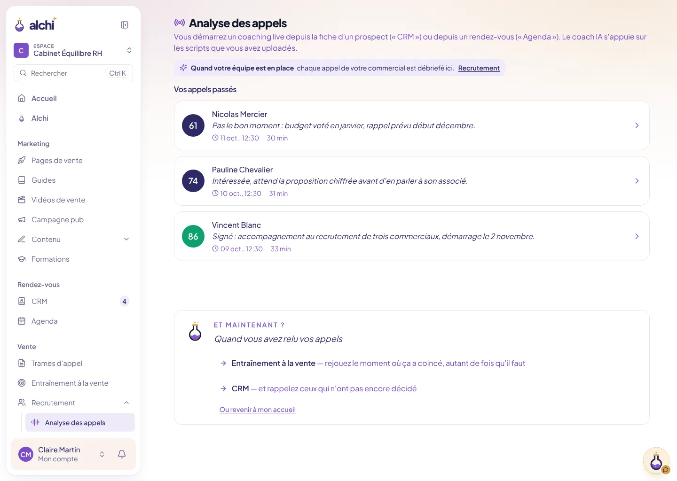Click the score 74 badge for Pauline Chevalier
This screenshot has width=677, height=481.
[x=193, y=181]
